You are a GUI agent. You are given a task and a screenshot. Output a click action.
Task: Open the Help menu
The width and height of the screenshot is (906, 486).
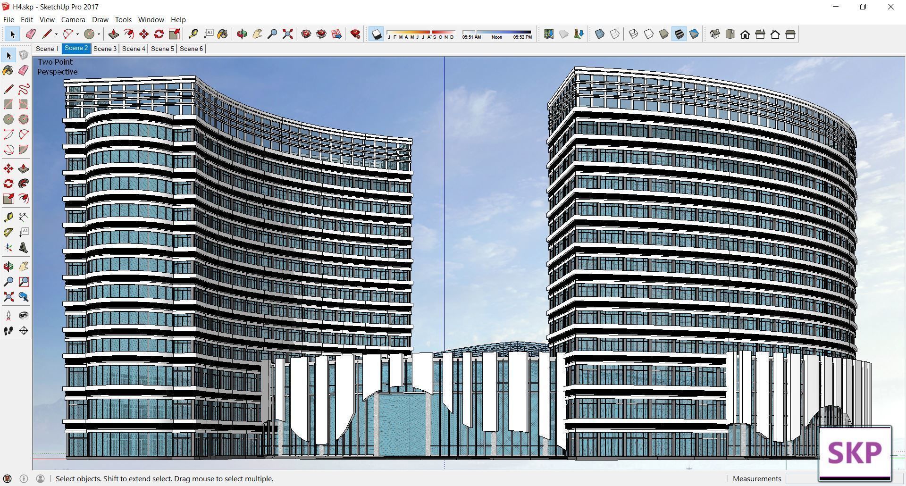[x=178, y=19]
